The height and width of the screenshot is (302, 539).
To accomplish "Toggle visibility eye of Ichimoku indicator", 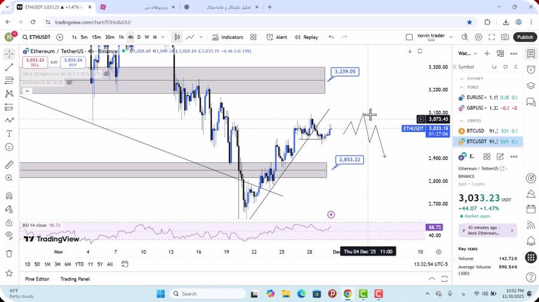I will (x=69, y=82).
